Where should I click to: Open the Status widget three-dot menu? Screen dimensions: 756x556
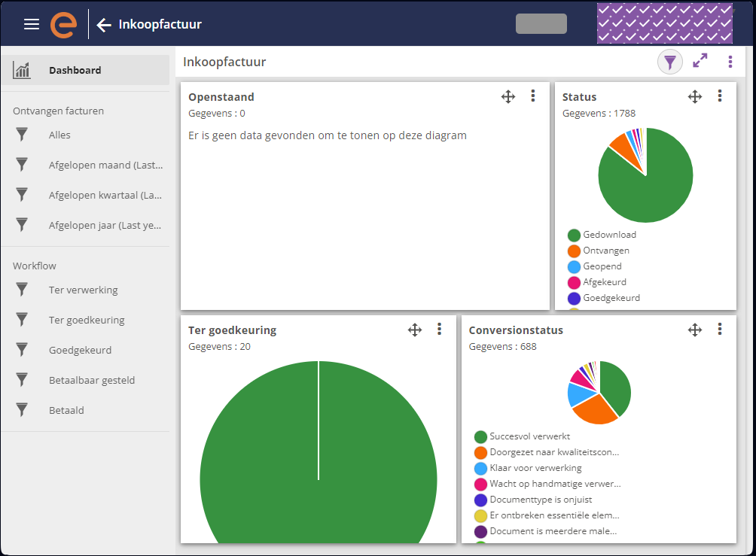[x=720, y=96]
